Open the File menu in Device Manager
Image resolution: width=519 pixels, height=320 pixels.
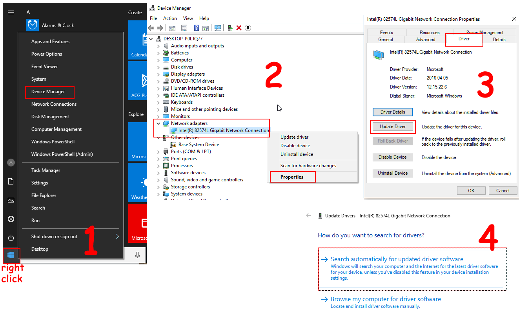pyautogui.click(x=153, y=18)
